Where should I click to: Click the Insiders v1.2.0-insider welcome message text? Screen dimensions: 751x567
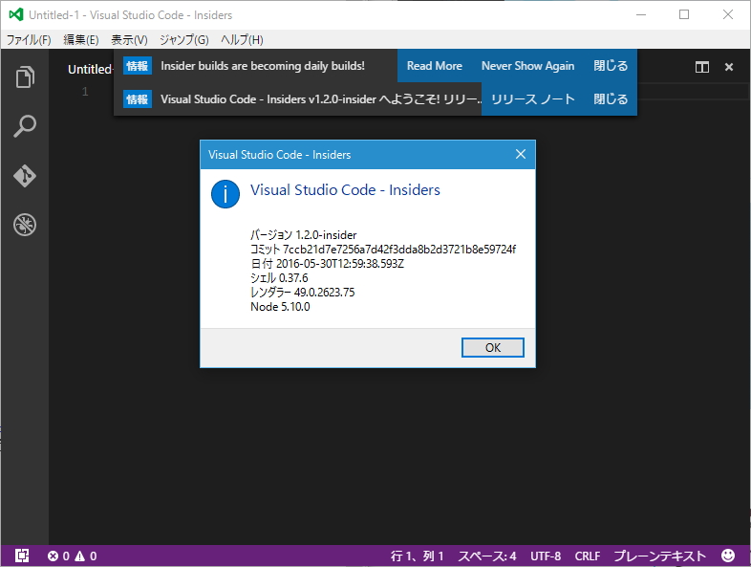(x=321, y=99)
